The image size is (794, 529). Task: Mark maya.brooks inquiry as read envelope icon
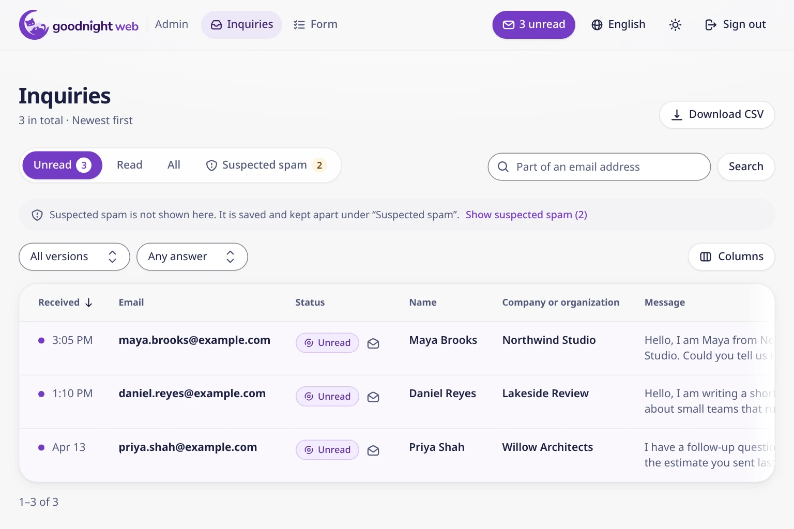373,343
